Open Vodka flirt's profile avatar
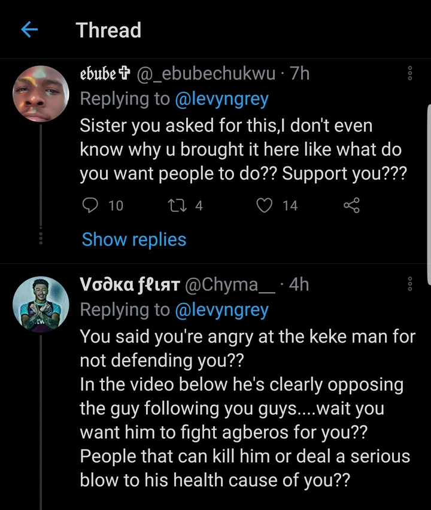This screenshot has width=431, height=510. 41,305
